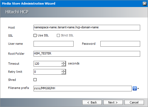Go back with the Back button

[x=92, y=102]
